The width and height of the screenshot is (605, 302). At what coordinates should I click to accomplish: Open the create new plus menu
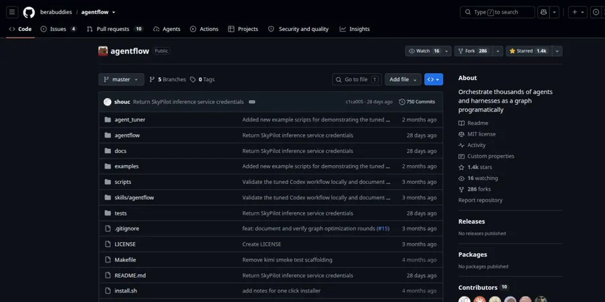[x=577, y=12]
